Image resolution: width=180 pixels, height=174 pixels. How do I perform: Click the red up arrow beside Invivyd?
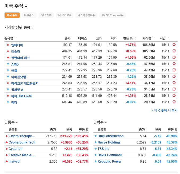(x=7, y=162)
